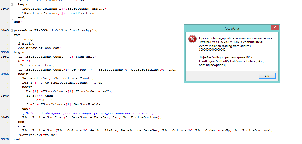Collapse the CollumnSortListApply procedure fold marker
Viewport: 302px width, 144px height.
tap(12, 30)
